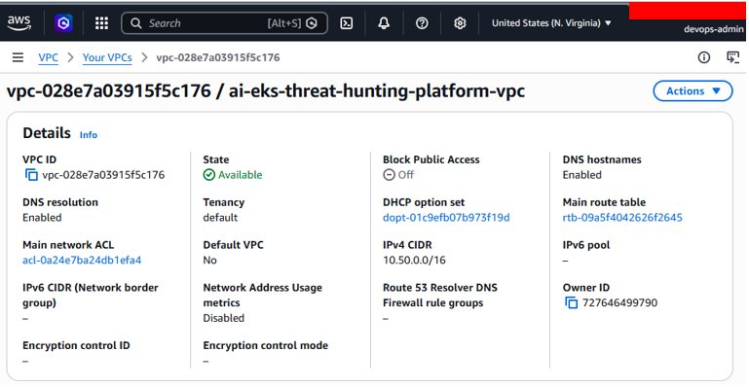Open network ACL acl-0a24e7ba24db1efa4 link
The height and width of the screenshot is (387, 749).
(82, 261)
